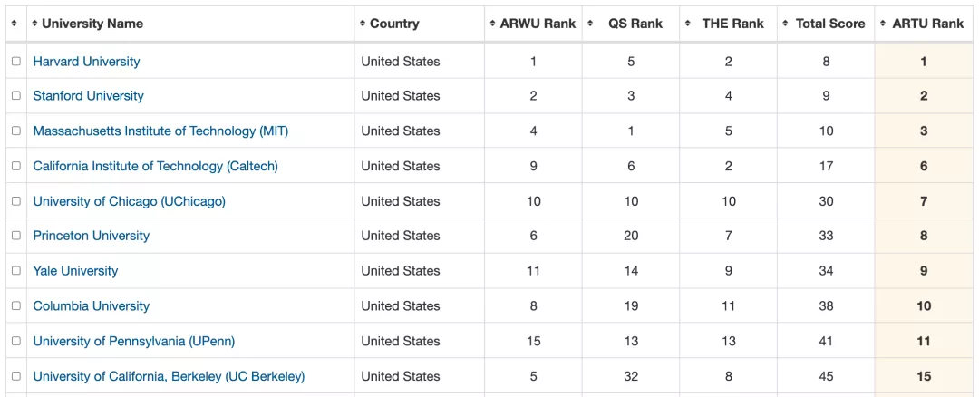Sort by University Name column arrow icon
This screenshot has height=397, width=979.
[x=35, y=24]
